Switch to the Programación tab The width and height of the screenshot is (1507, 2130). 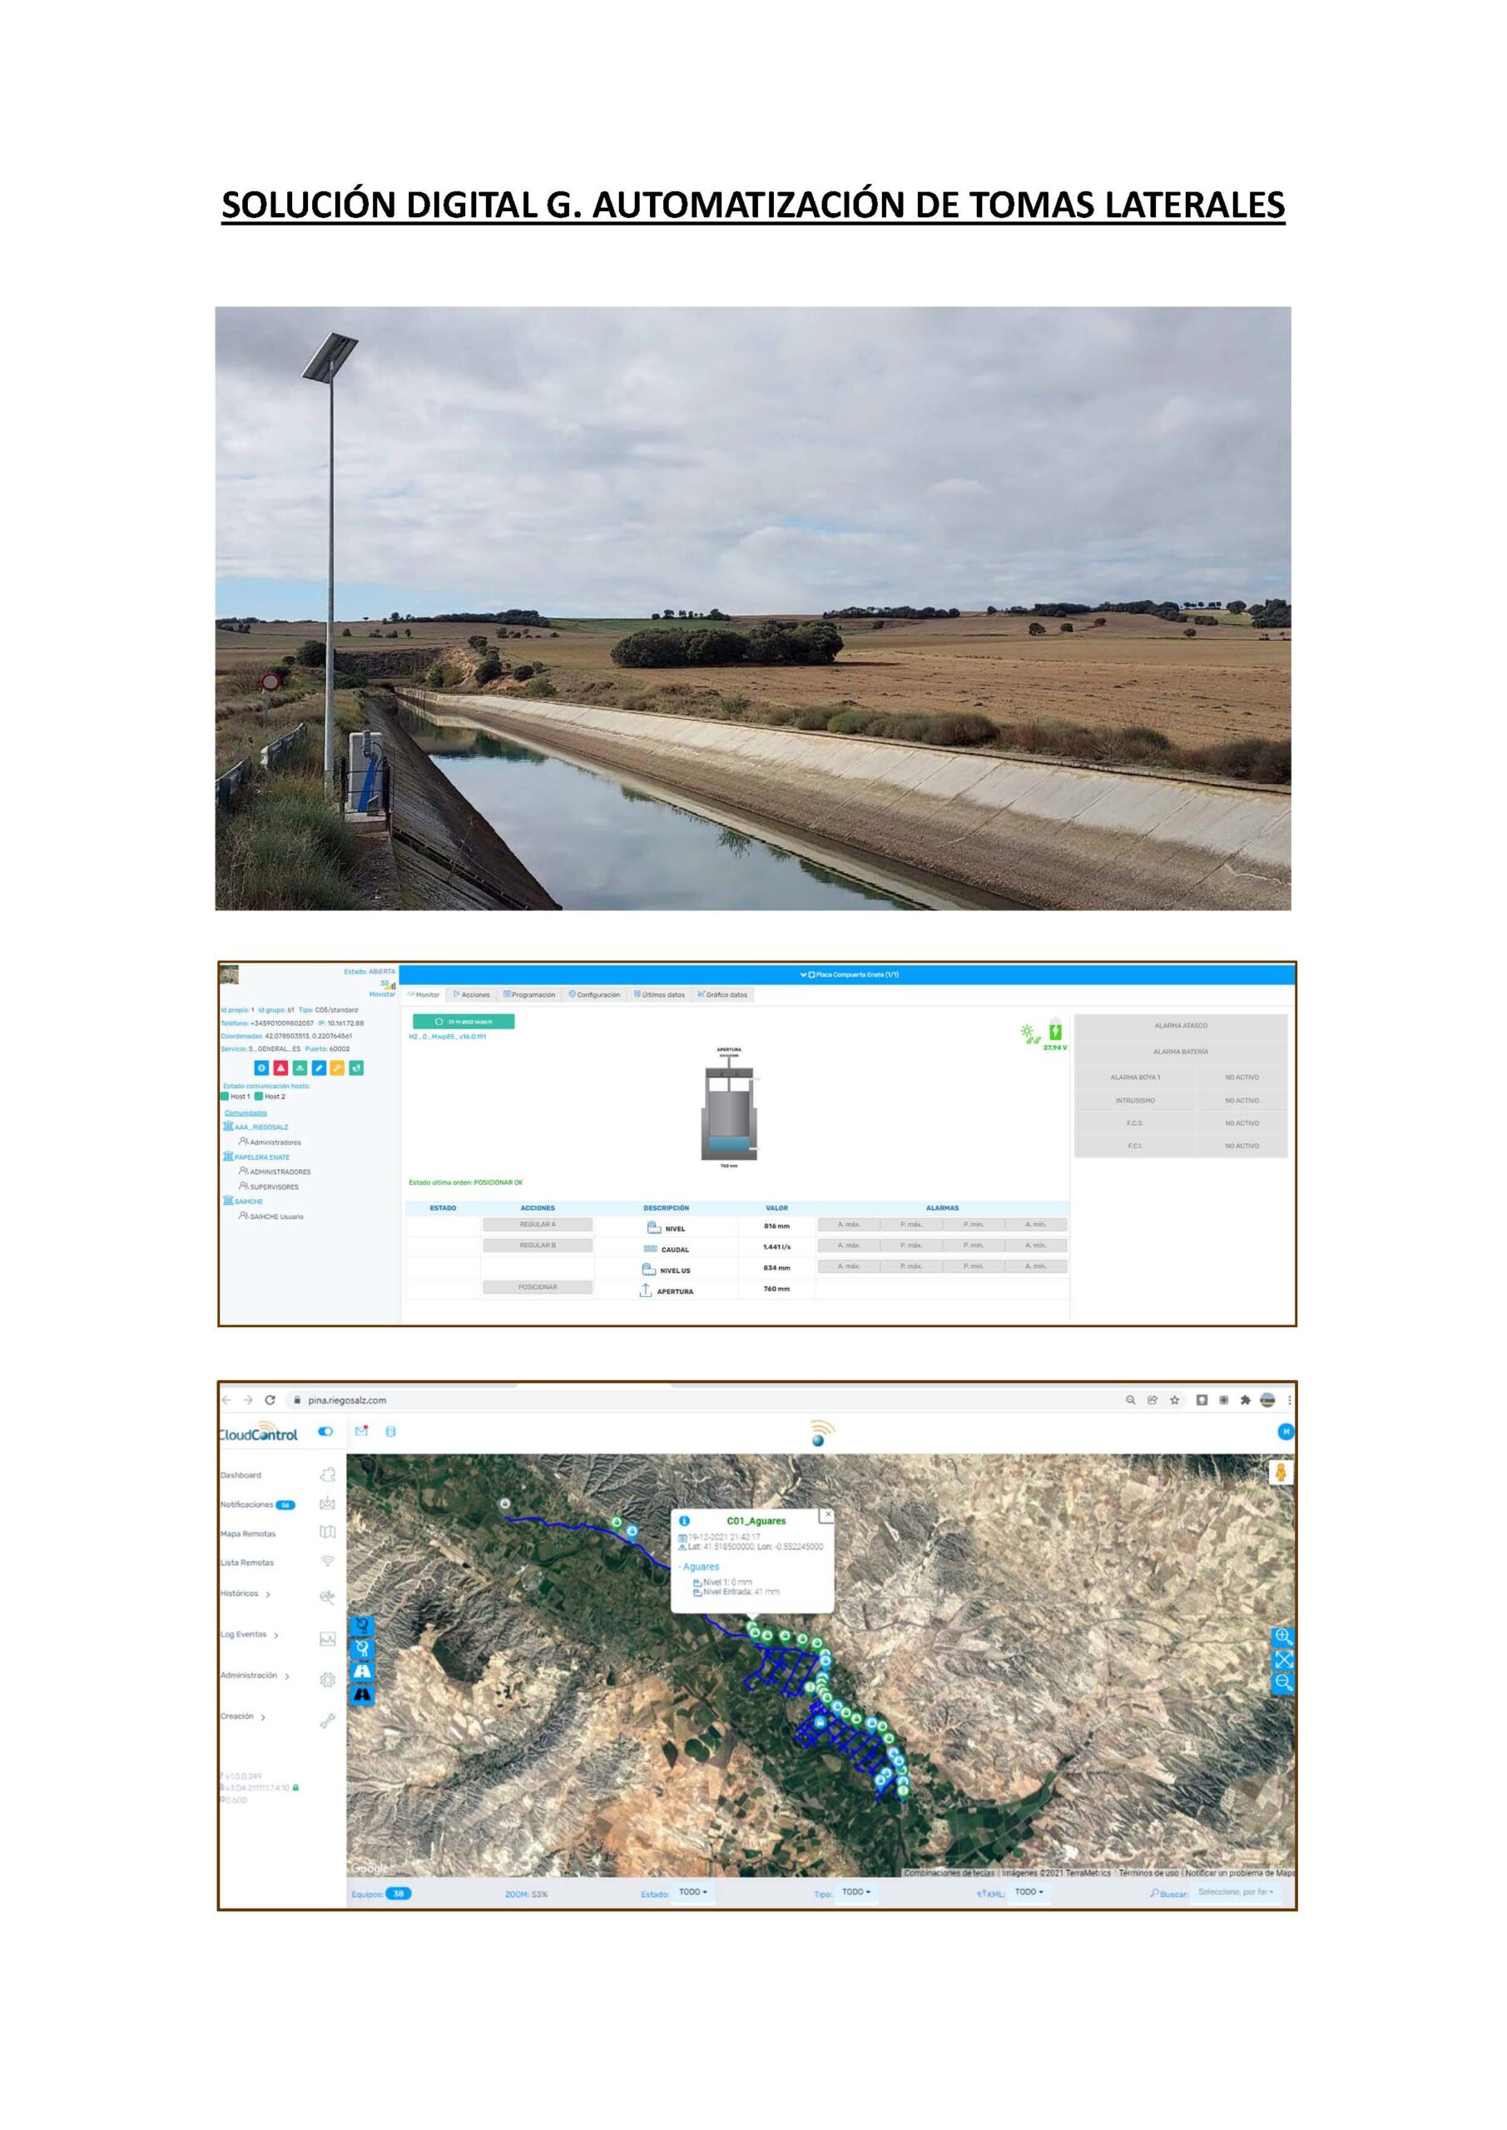[x=529, y=994]
